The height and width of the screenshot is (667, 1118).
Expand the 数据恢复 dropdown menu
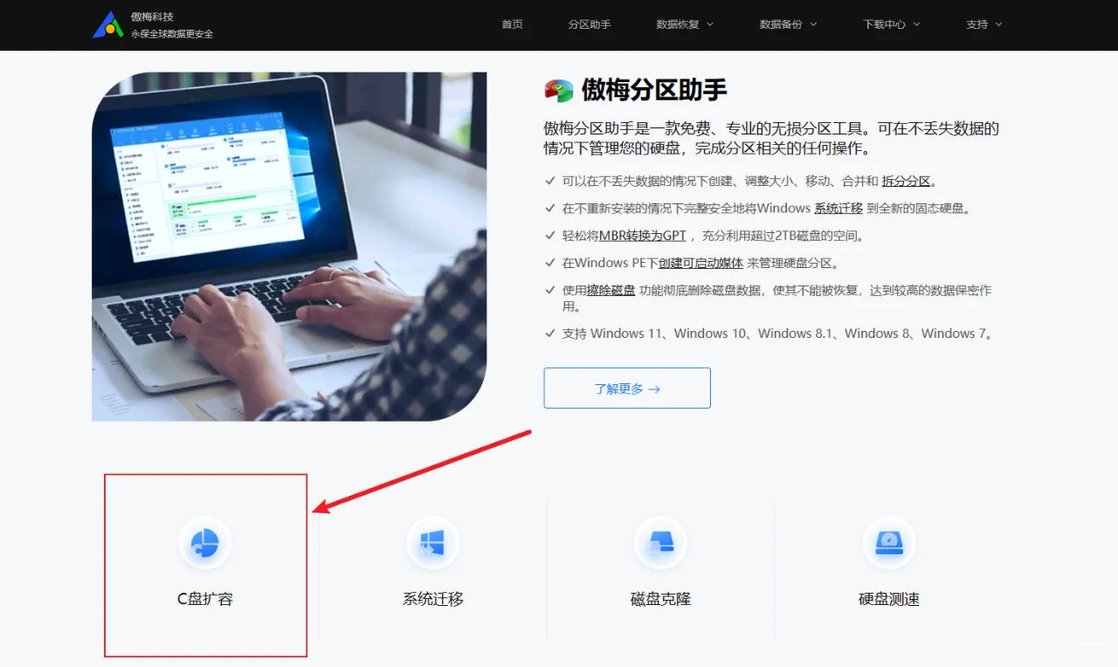684,24
